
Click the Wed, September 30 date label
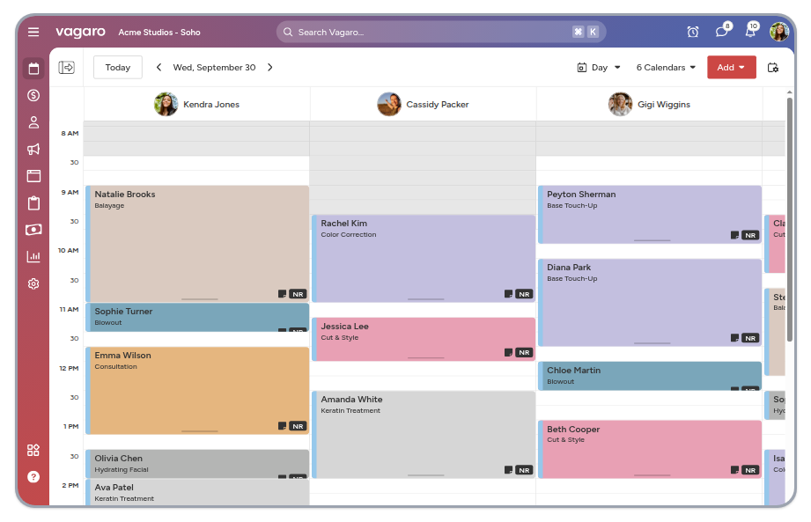coord(214,68)
